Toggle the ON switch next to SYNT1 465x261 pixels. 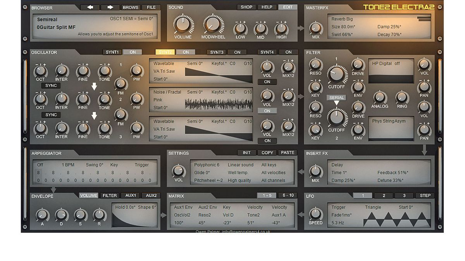tap(133, 52)
